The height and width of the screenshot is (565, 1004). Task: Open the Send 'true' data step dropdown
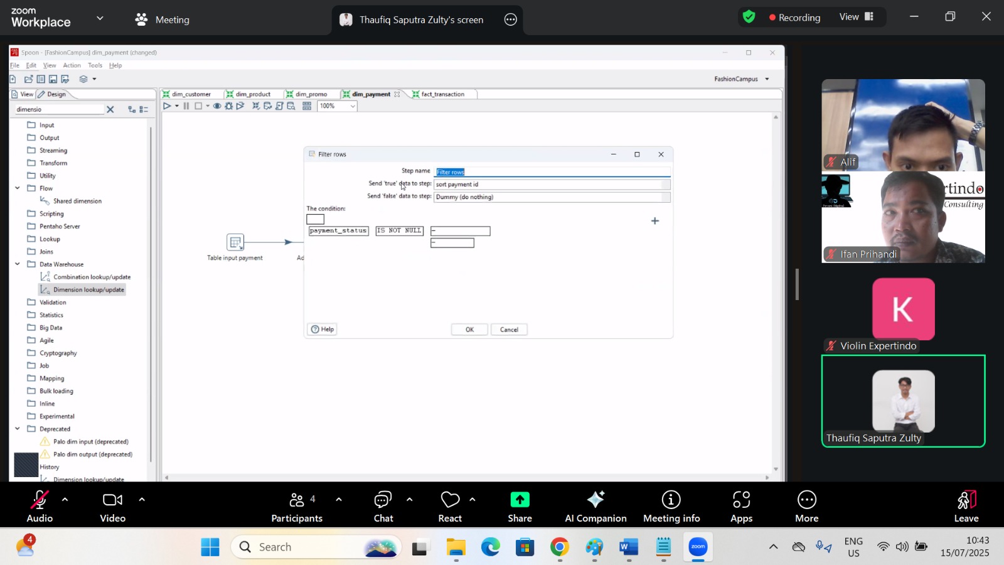665,185
